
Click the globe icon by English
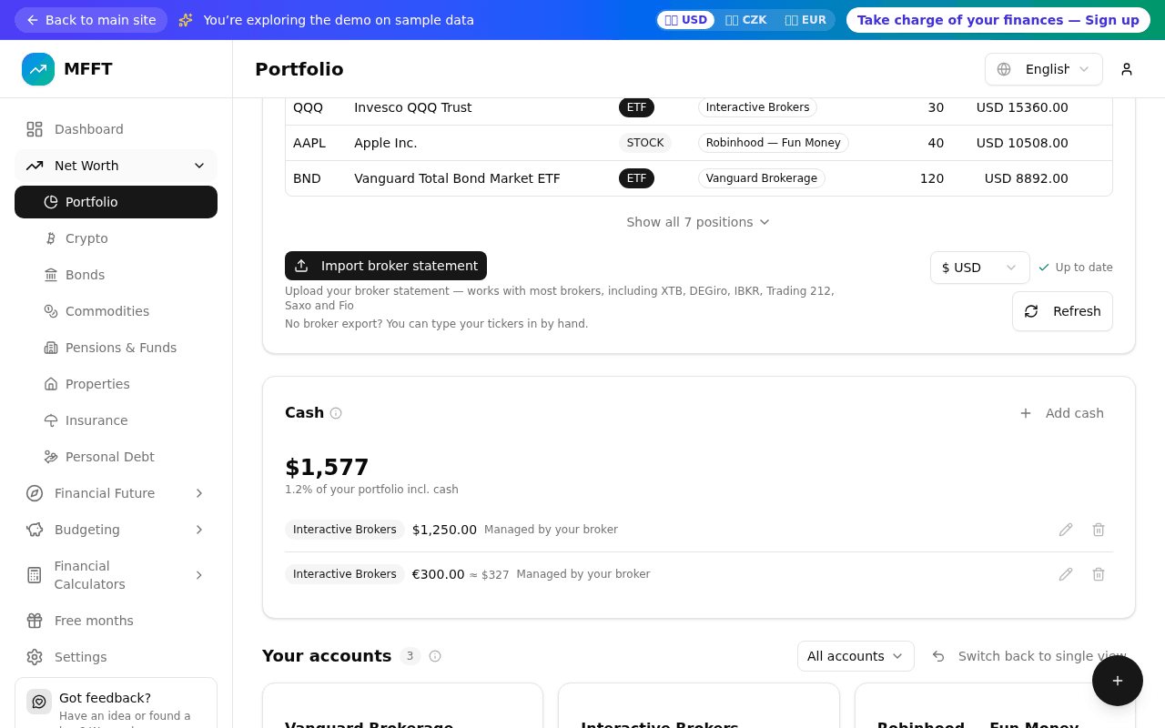pos(1004,69)
